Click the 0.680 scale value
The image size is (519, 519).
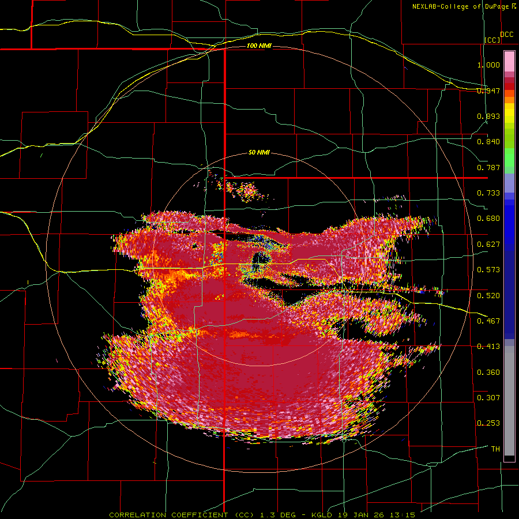point(488,219)
